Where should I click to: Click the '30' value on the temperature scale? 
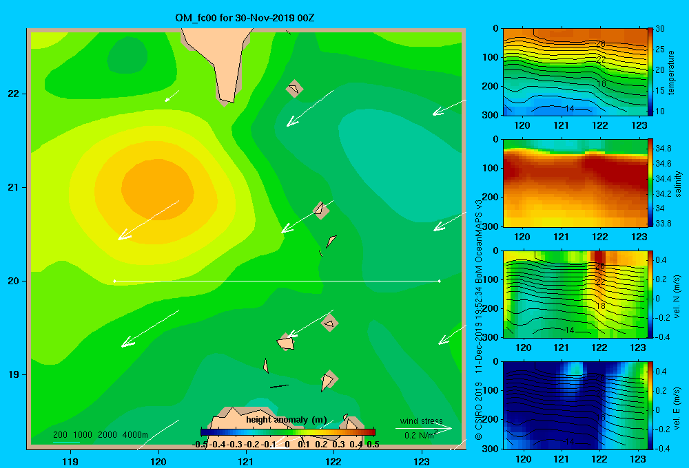point(660,29)
